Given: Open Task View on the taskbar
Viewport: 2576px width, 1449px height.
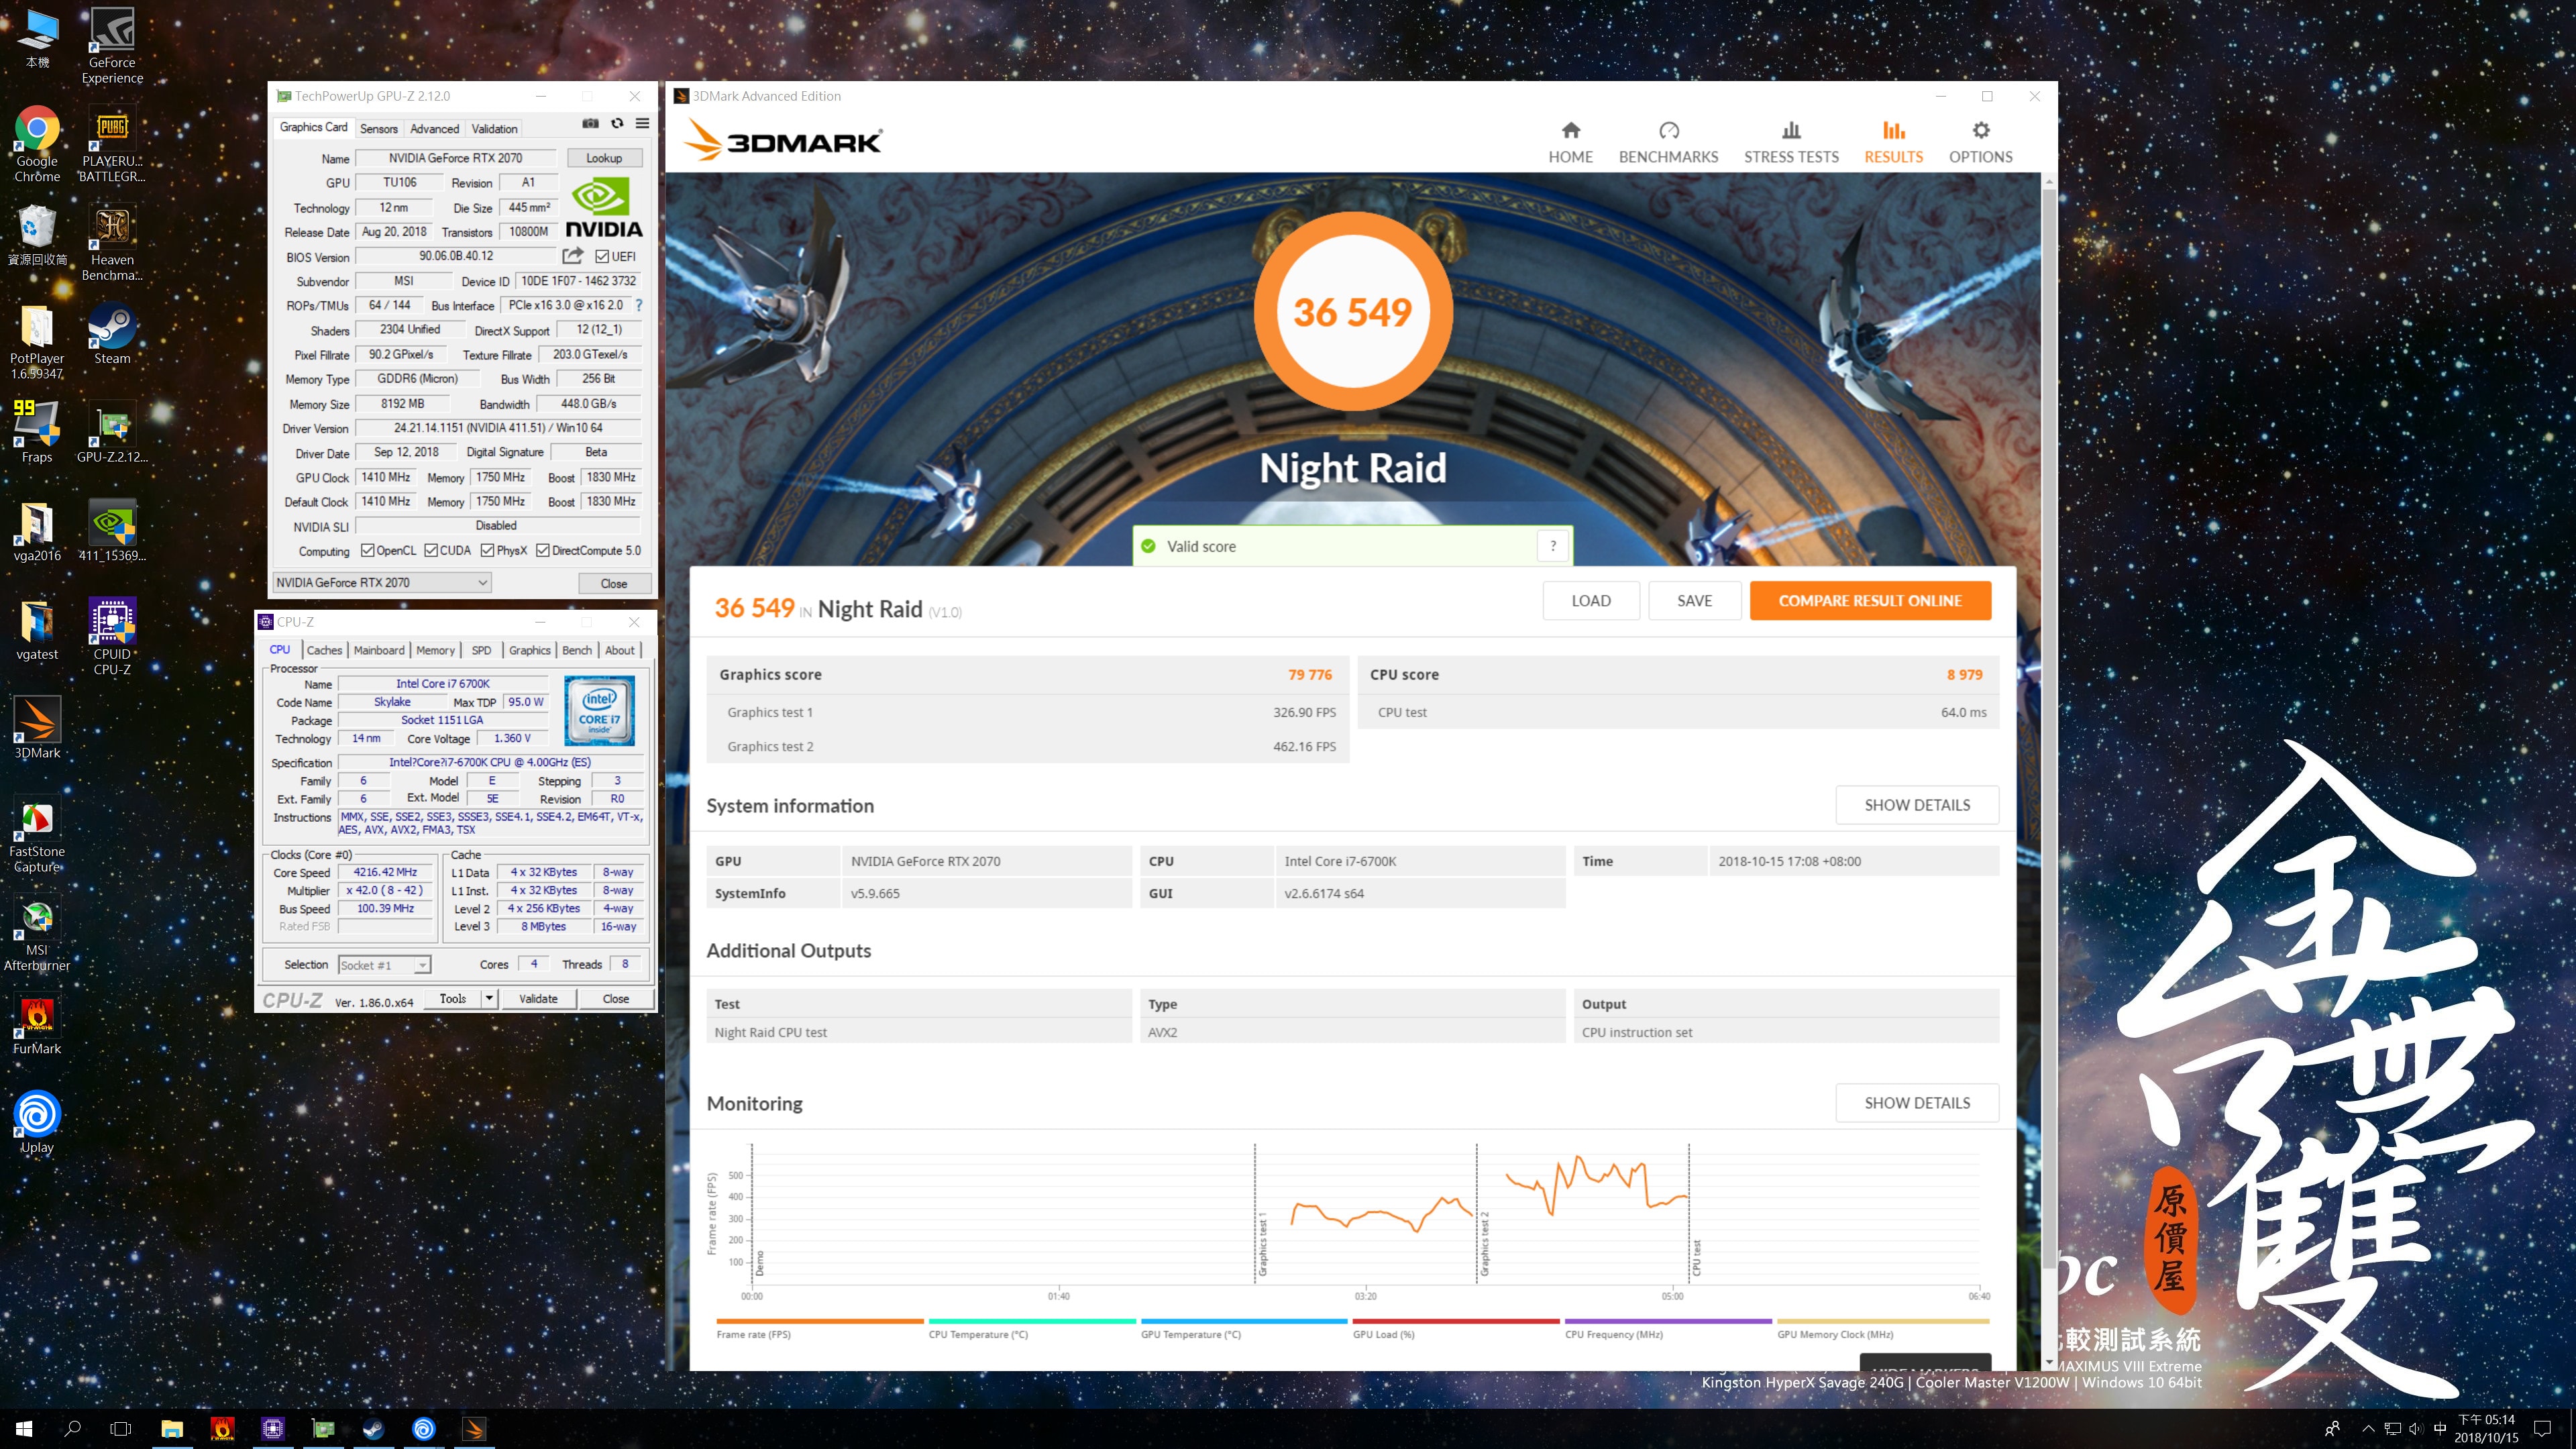Looking at the screenshot, I should pos(120,1429).
